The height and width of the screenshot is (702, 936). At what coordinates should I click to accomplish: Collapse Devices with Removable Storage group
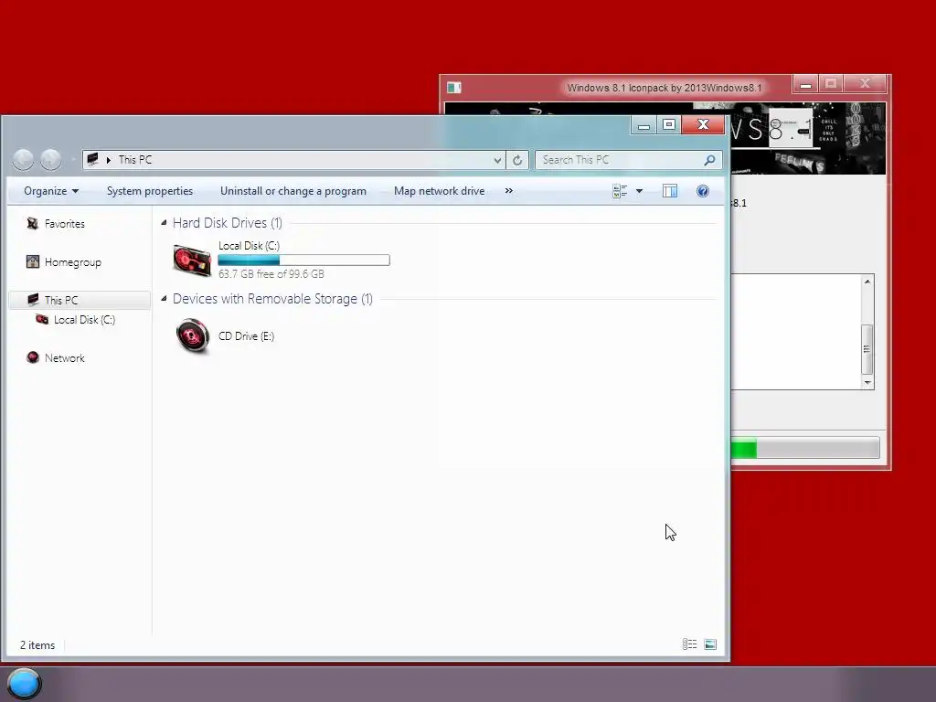click(x=164, y=299)
